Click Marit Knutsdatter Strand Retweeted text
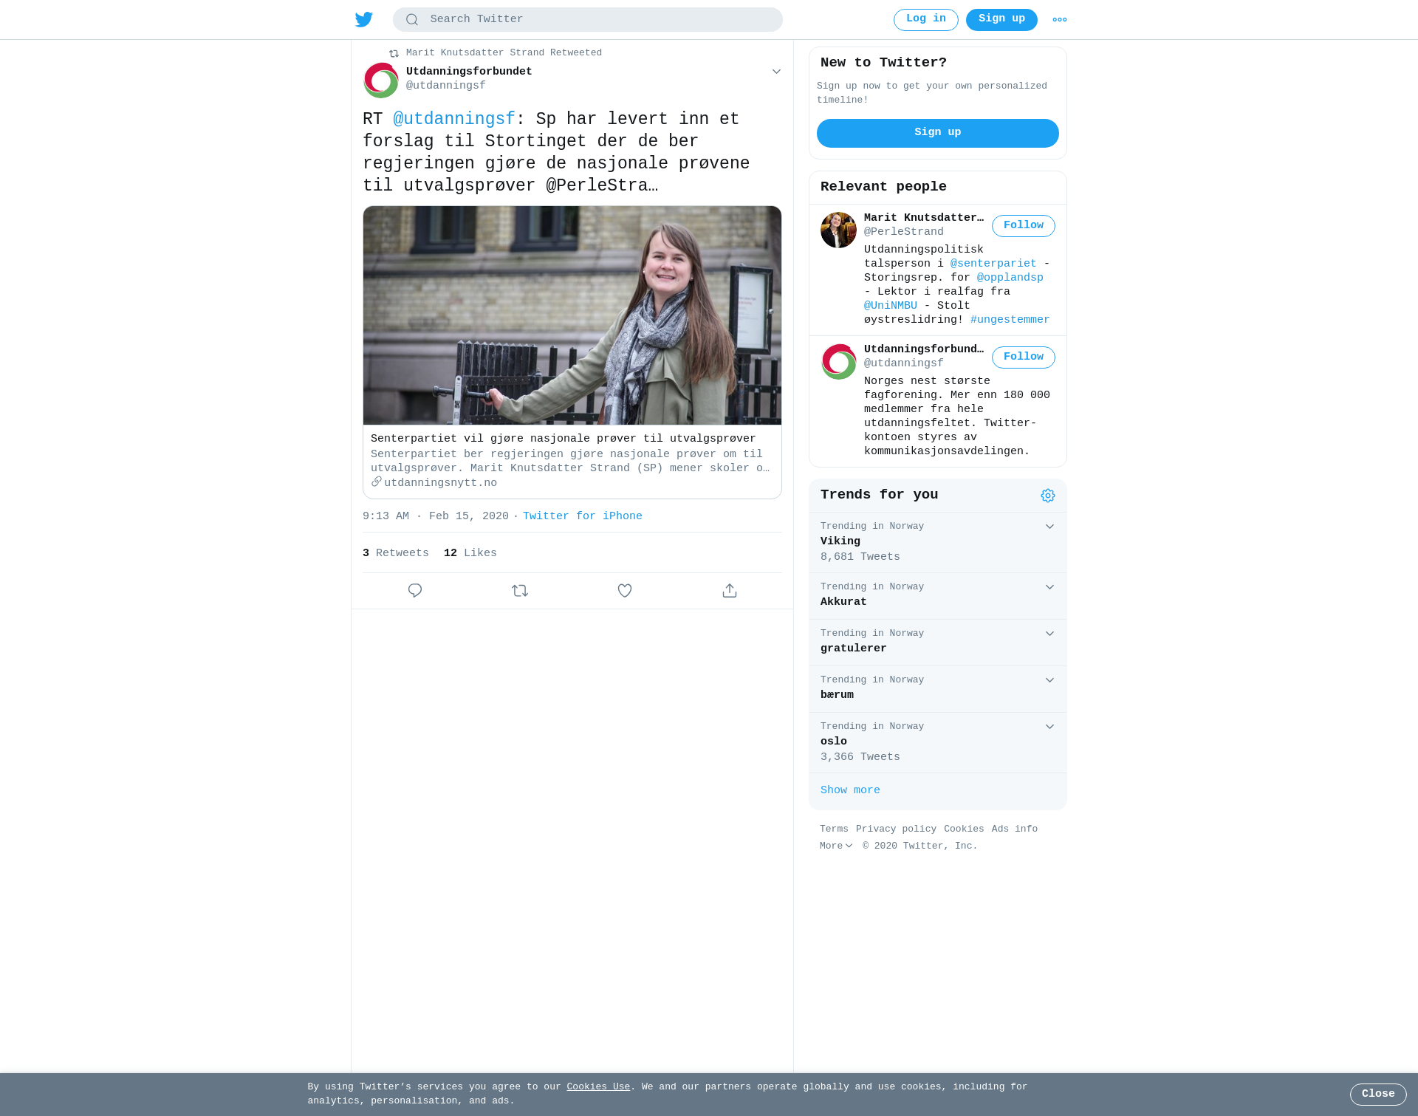Screen dimensions: 1418x1116 click(x=504, y=53)
